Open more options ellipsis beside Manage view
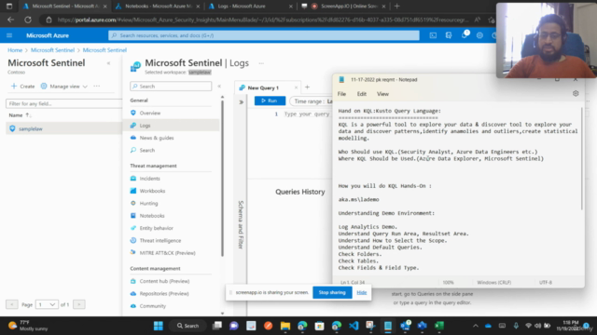597x335 pixels. [97, 87]
